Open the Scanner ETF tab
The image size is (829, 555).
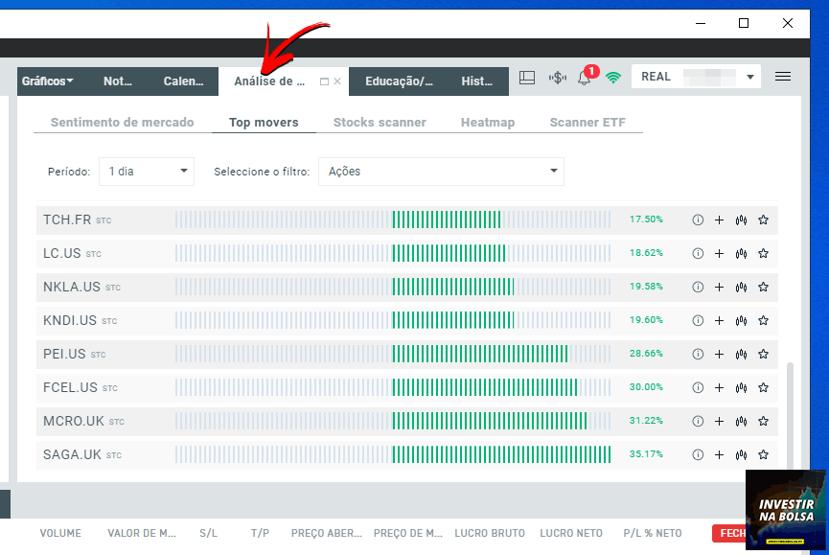click(x=587, y=122)
